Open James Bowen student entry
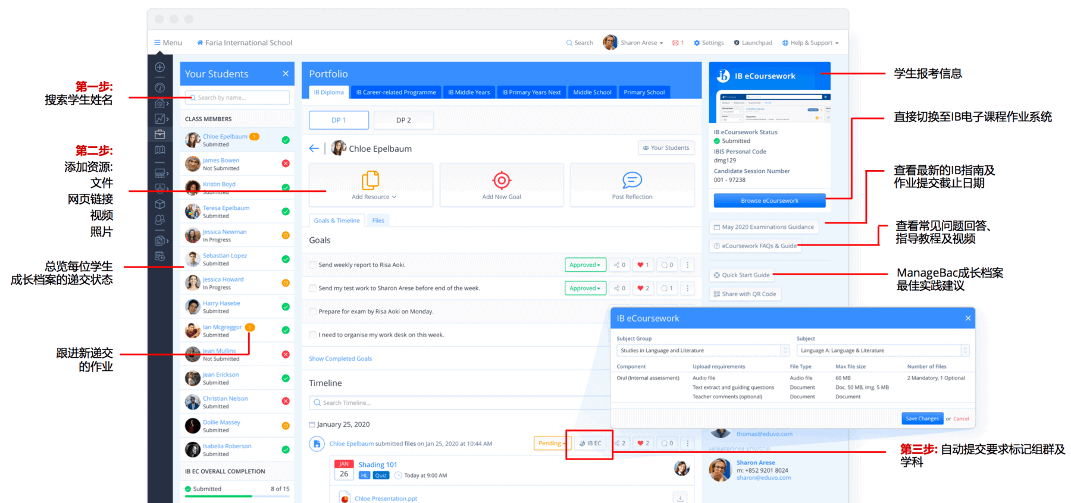The width and height of the screenshot is (1071, 503). 221,161
